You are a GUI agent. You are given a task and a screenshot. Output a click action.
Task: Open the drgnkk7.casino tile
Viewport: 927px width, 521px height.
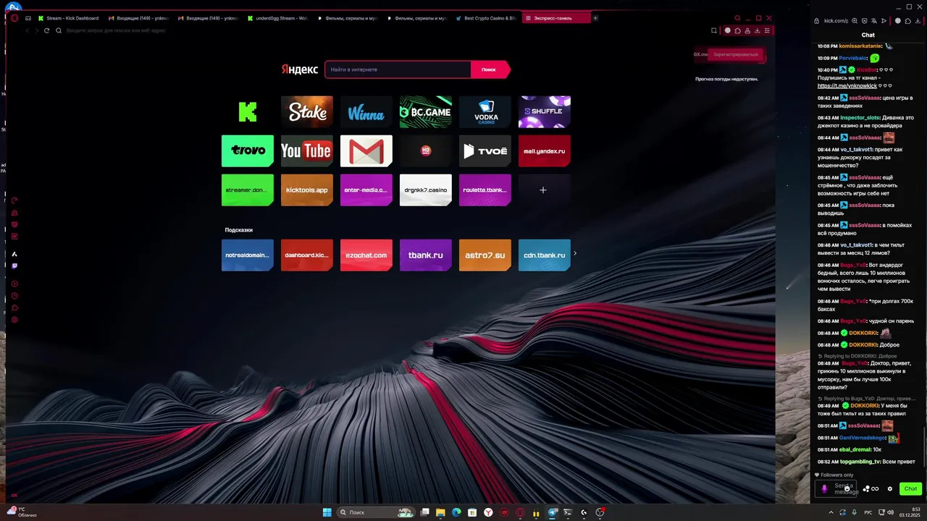click(x=426, y=190)
